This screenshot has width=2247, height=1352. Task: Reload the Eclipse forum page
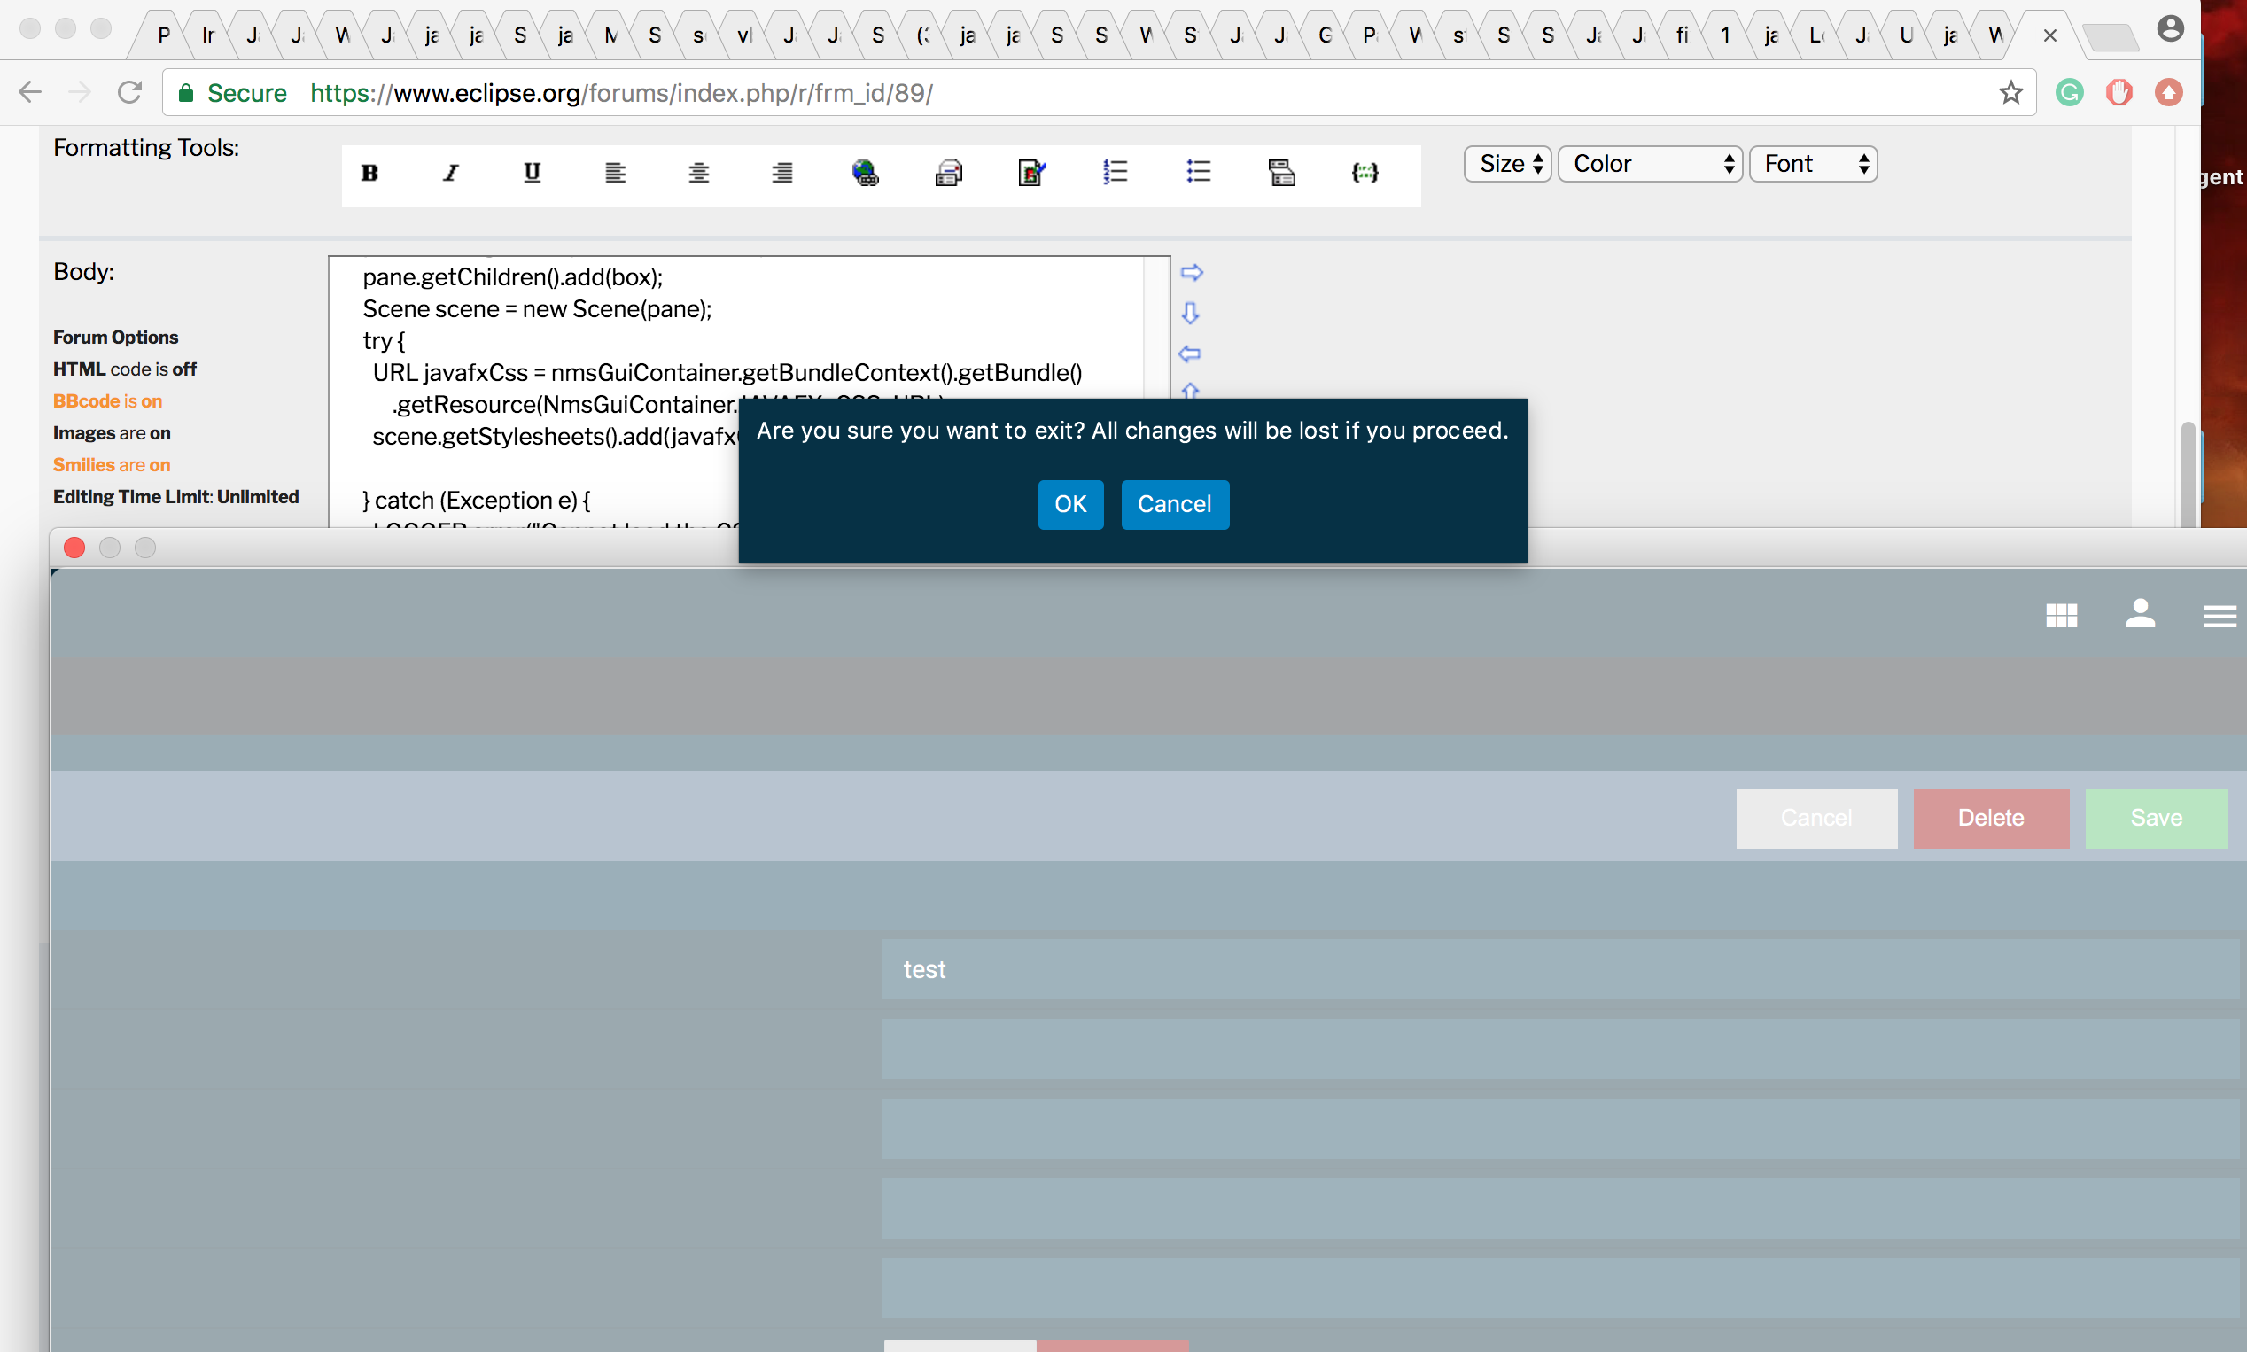point(129,92)
